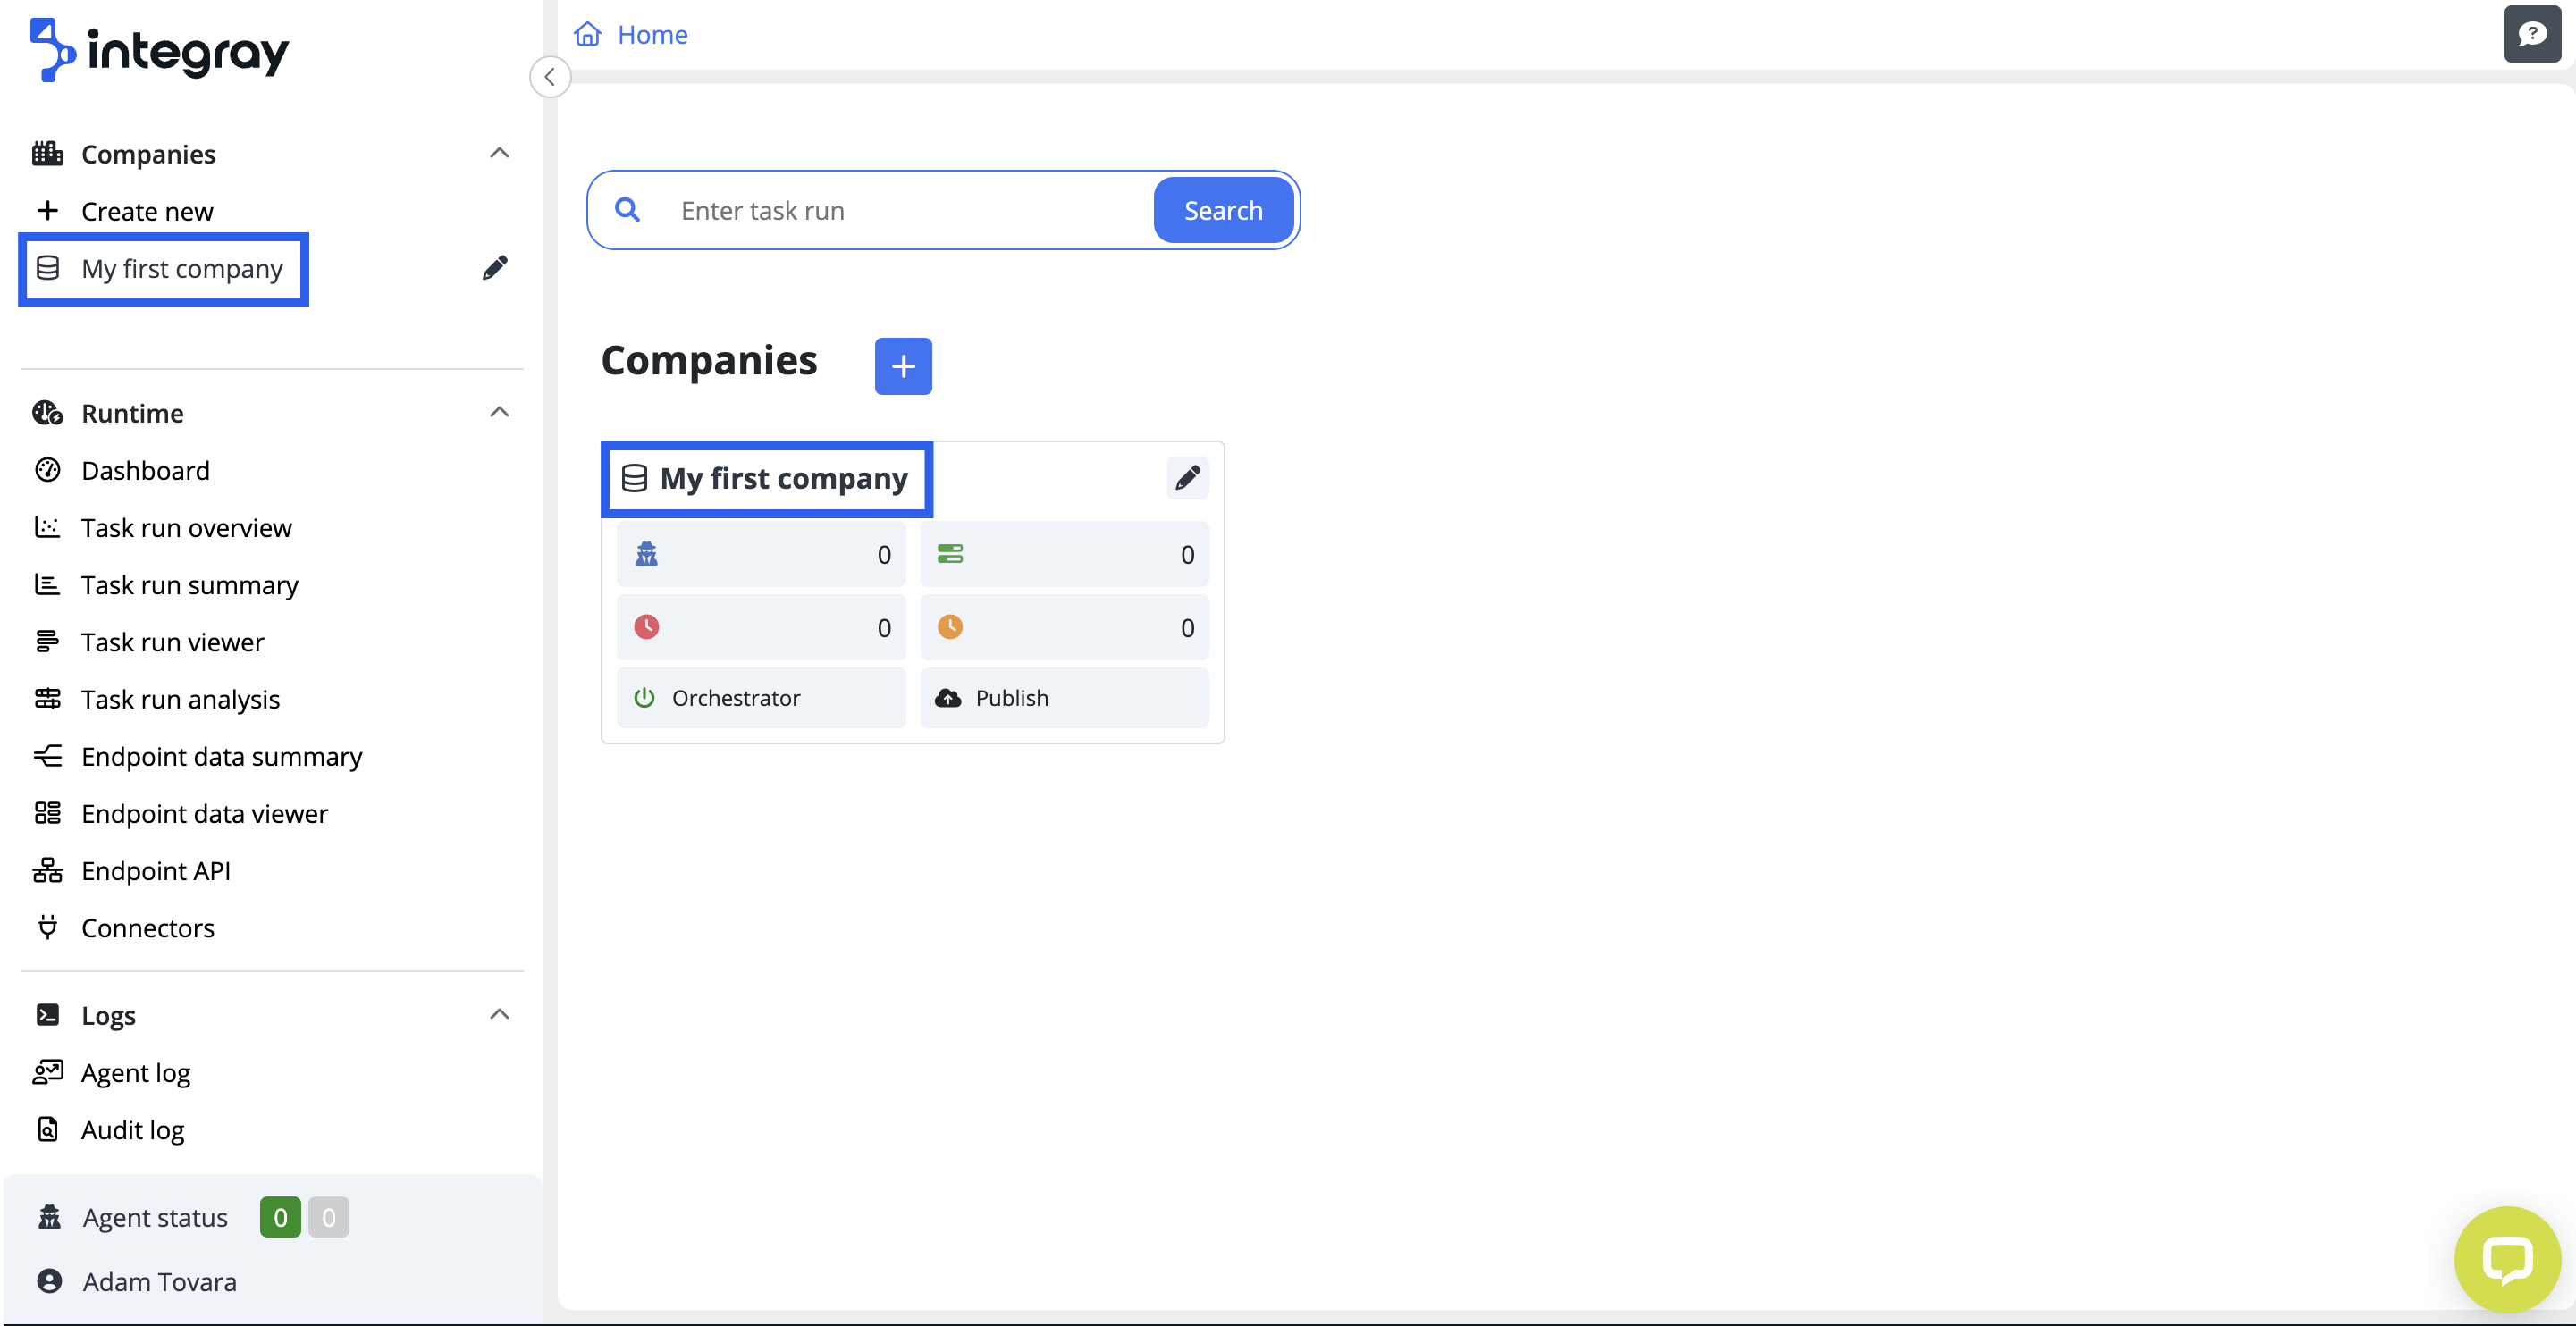Click the Home breadcrumb icon
2576x1326 pixels.
(587, 35)
